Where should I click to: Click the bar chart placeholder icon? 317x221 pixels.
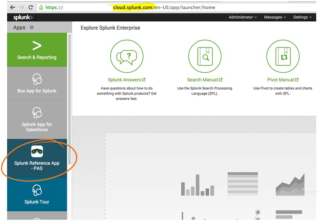(x=198, y=185)
